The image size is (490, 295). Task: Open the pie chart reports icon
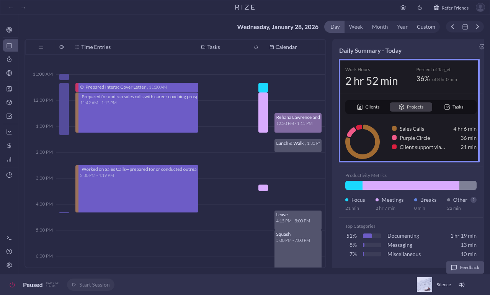(9, 175)
